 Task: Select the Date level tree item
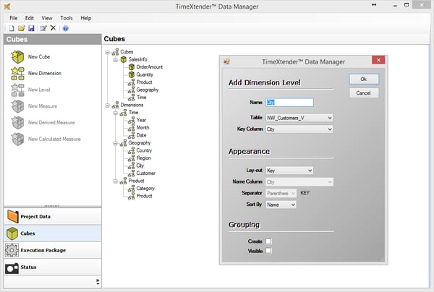[142, 135]
